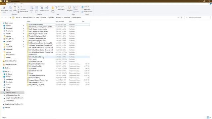
Task: Select iCloud Photos in Quick access
Action: coord(10,39)
